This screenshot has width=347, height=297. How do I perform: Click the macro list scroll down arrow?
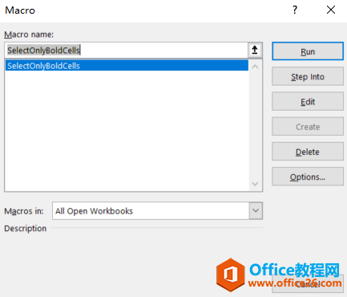[255, 184]
